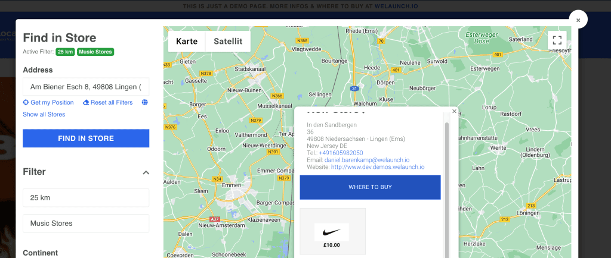Click the 31 highway marker near Walchum
This screenshot has width=611, height=258.
pos(354,89)
